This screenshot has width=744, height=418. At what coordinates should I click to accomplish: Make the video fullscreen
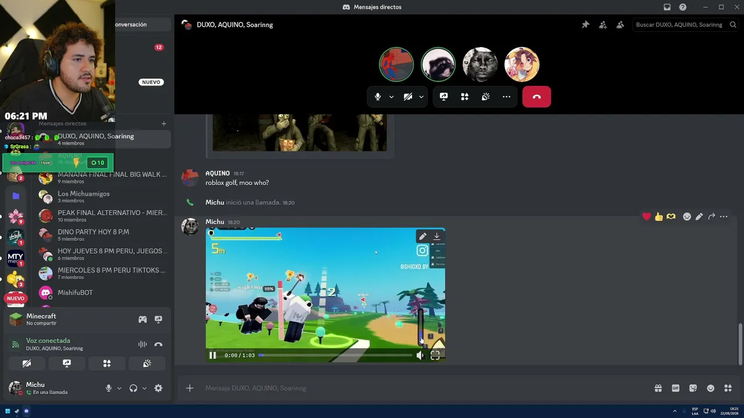(435, 355)
